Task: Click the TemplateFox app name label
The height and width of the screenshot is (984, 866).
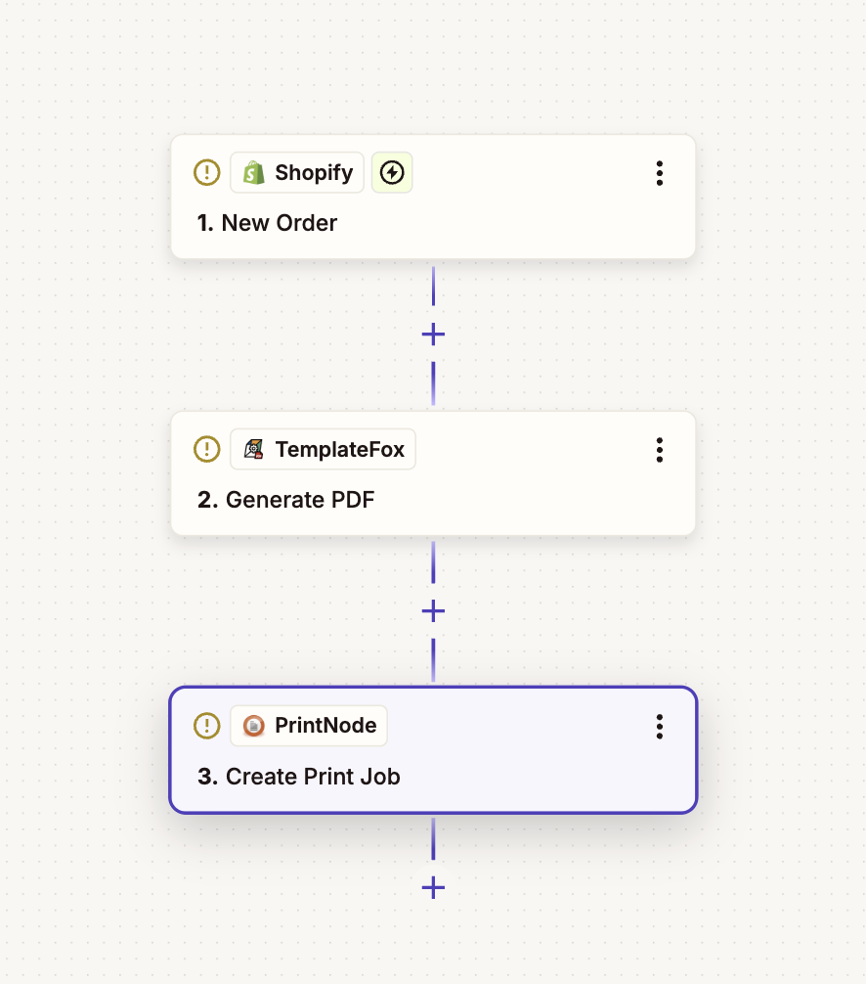Action: point(339,450)
